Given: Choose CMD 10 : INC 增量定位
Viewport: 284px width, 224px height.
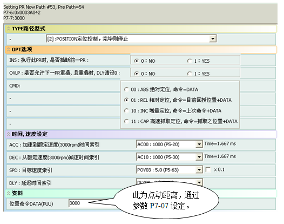Looking at the screenshot, I should 126,110.
